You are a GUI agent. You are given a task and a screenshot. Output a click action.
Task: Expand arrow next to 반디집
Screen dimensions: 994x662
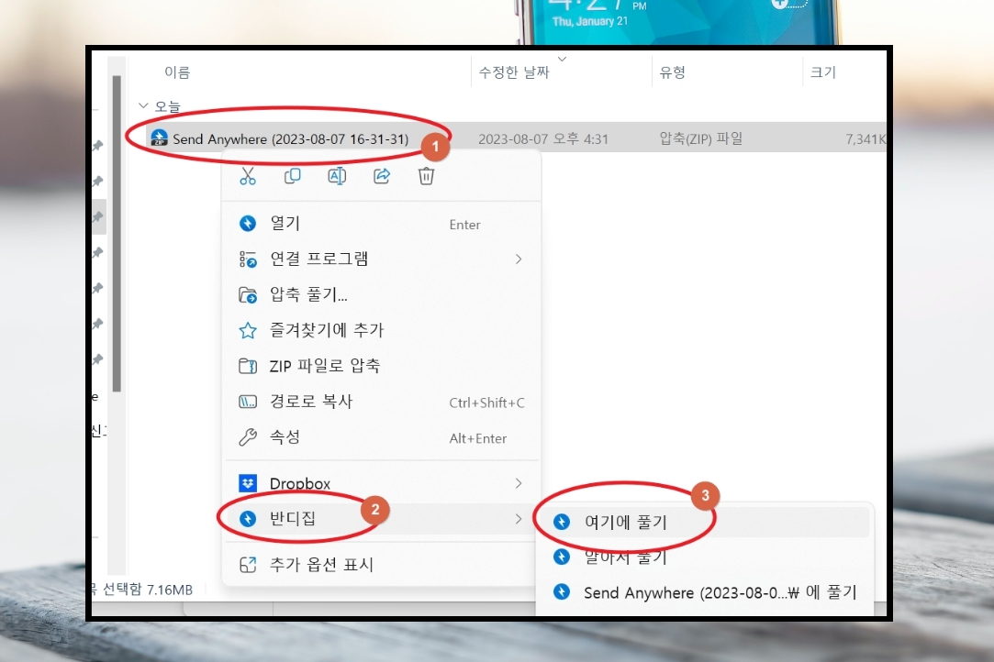(519, 519)
